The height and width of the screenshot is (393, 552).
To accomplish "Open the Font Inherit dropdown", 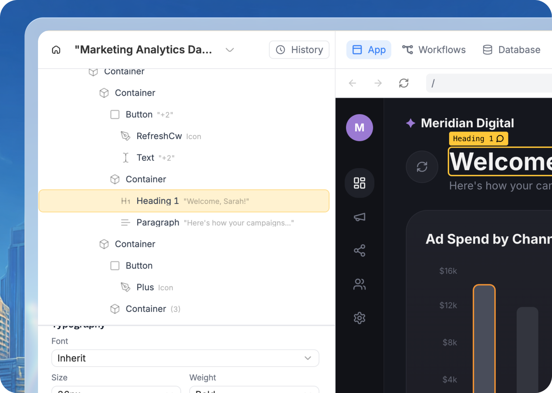I will [185, 358].
